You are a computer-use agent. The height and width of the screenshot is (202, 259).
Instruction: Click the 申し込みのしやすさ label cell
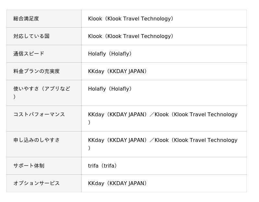(x=37, y=140)
